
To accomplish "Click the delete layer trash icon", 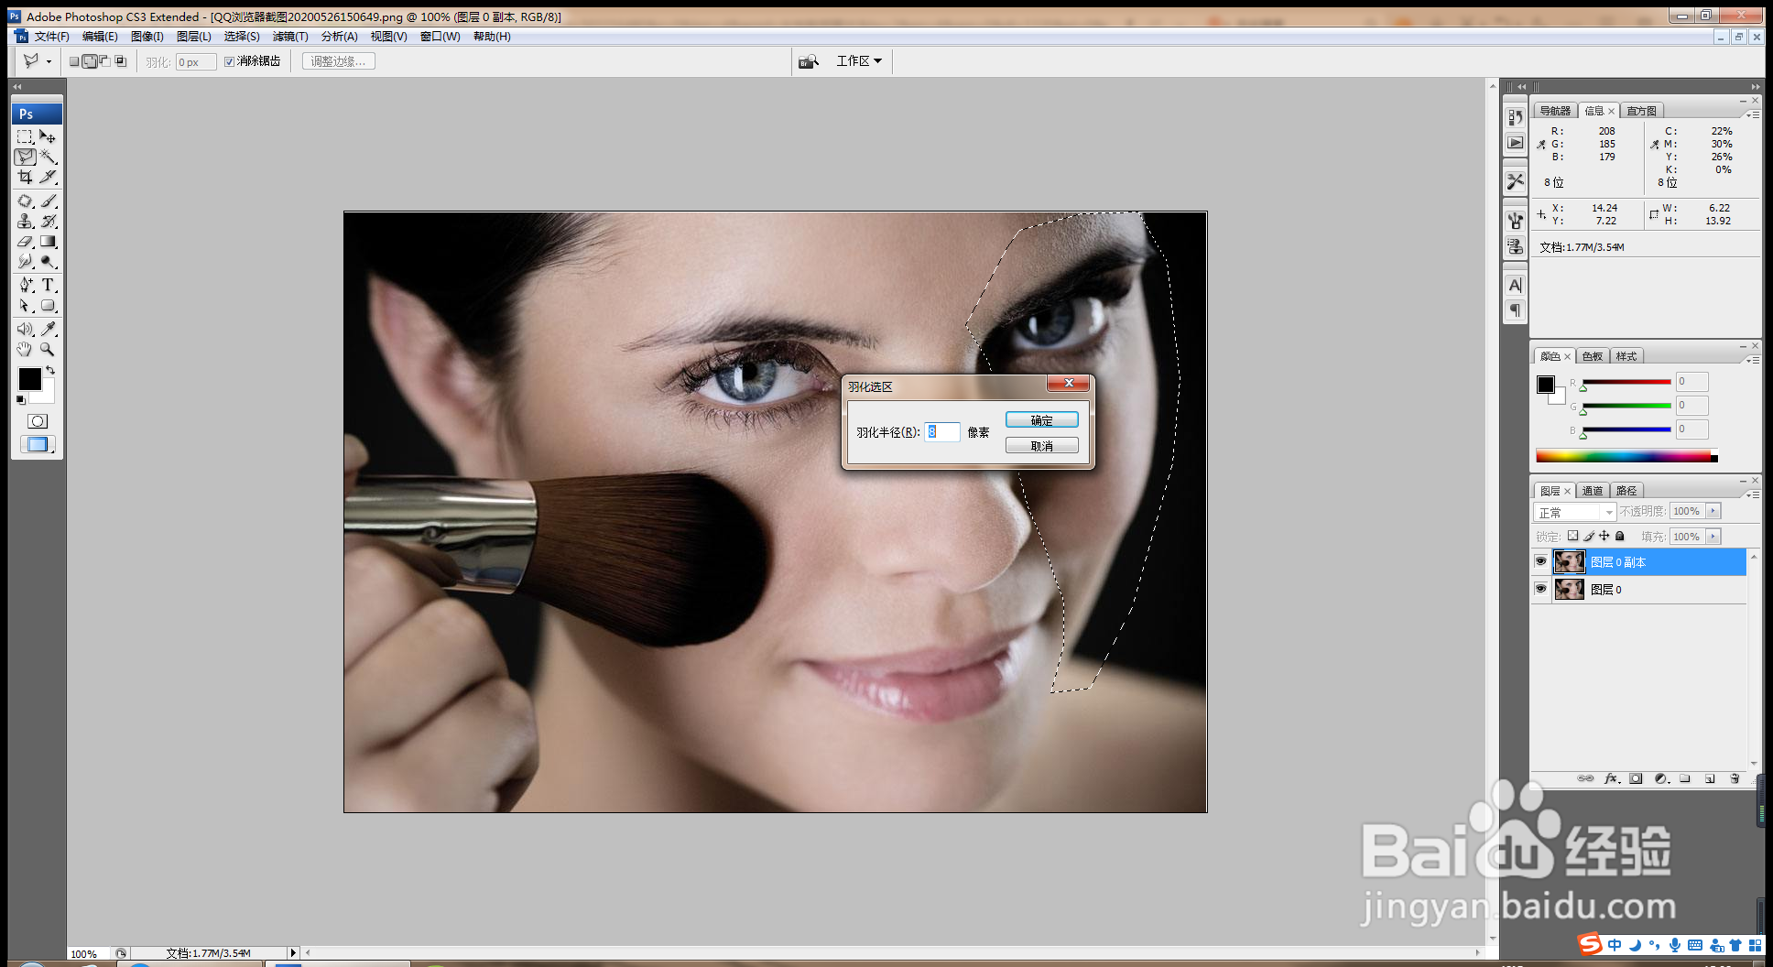I will click(x=1735, y=778).
